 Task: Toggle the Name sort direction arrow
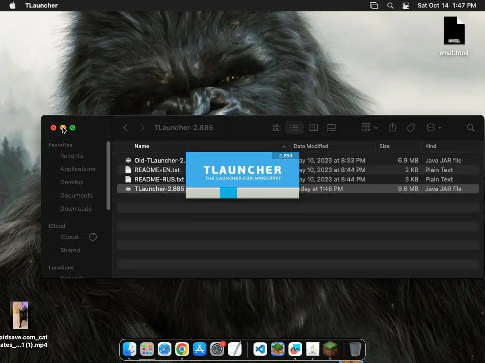point(284,147)
